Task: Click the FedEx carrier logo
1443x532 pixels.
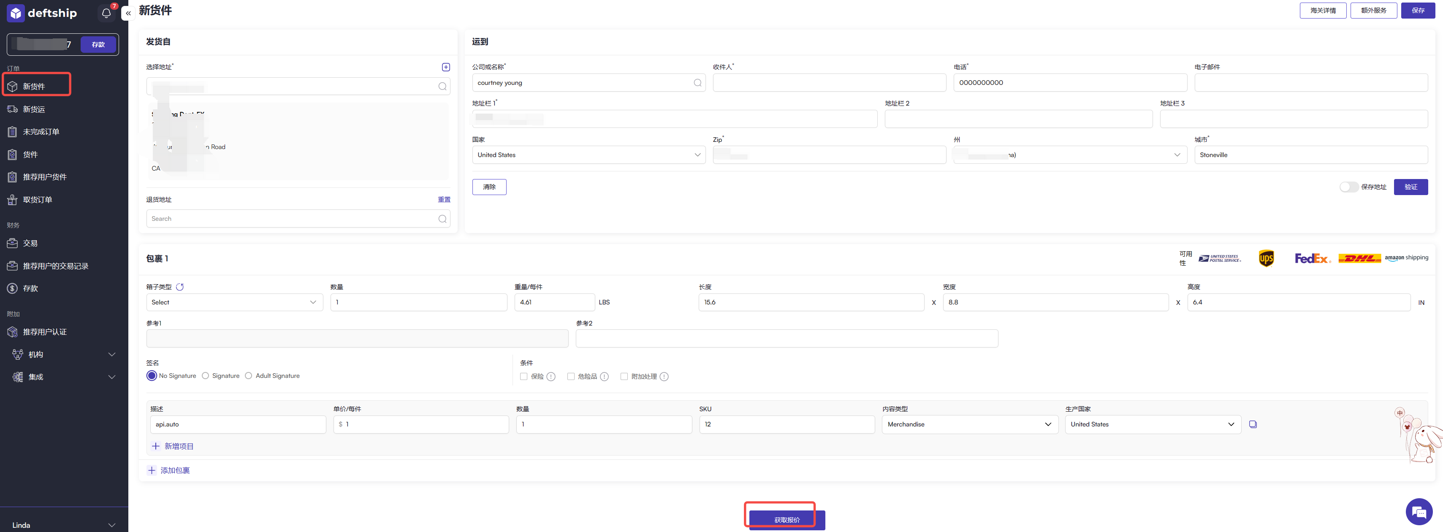Action: coord(1312,258)
